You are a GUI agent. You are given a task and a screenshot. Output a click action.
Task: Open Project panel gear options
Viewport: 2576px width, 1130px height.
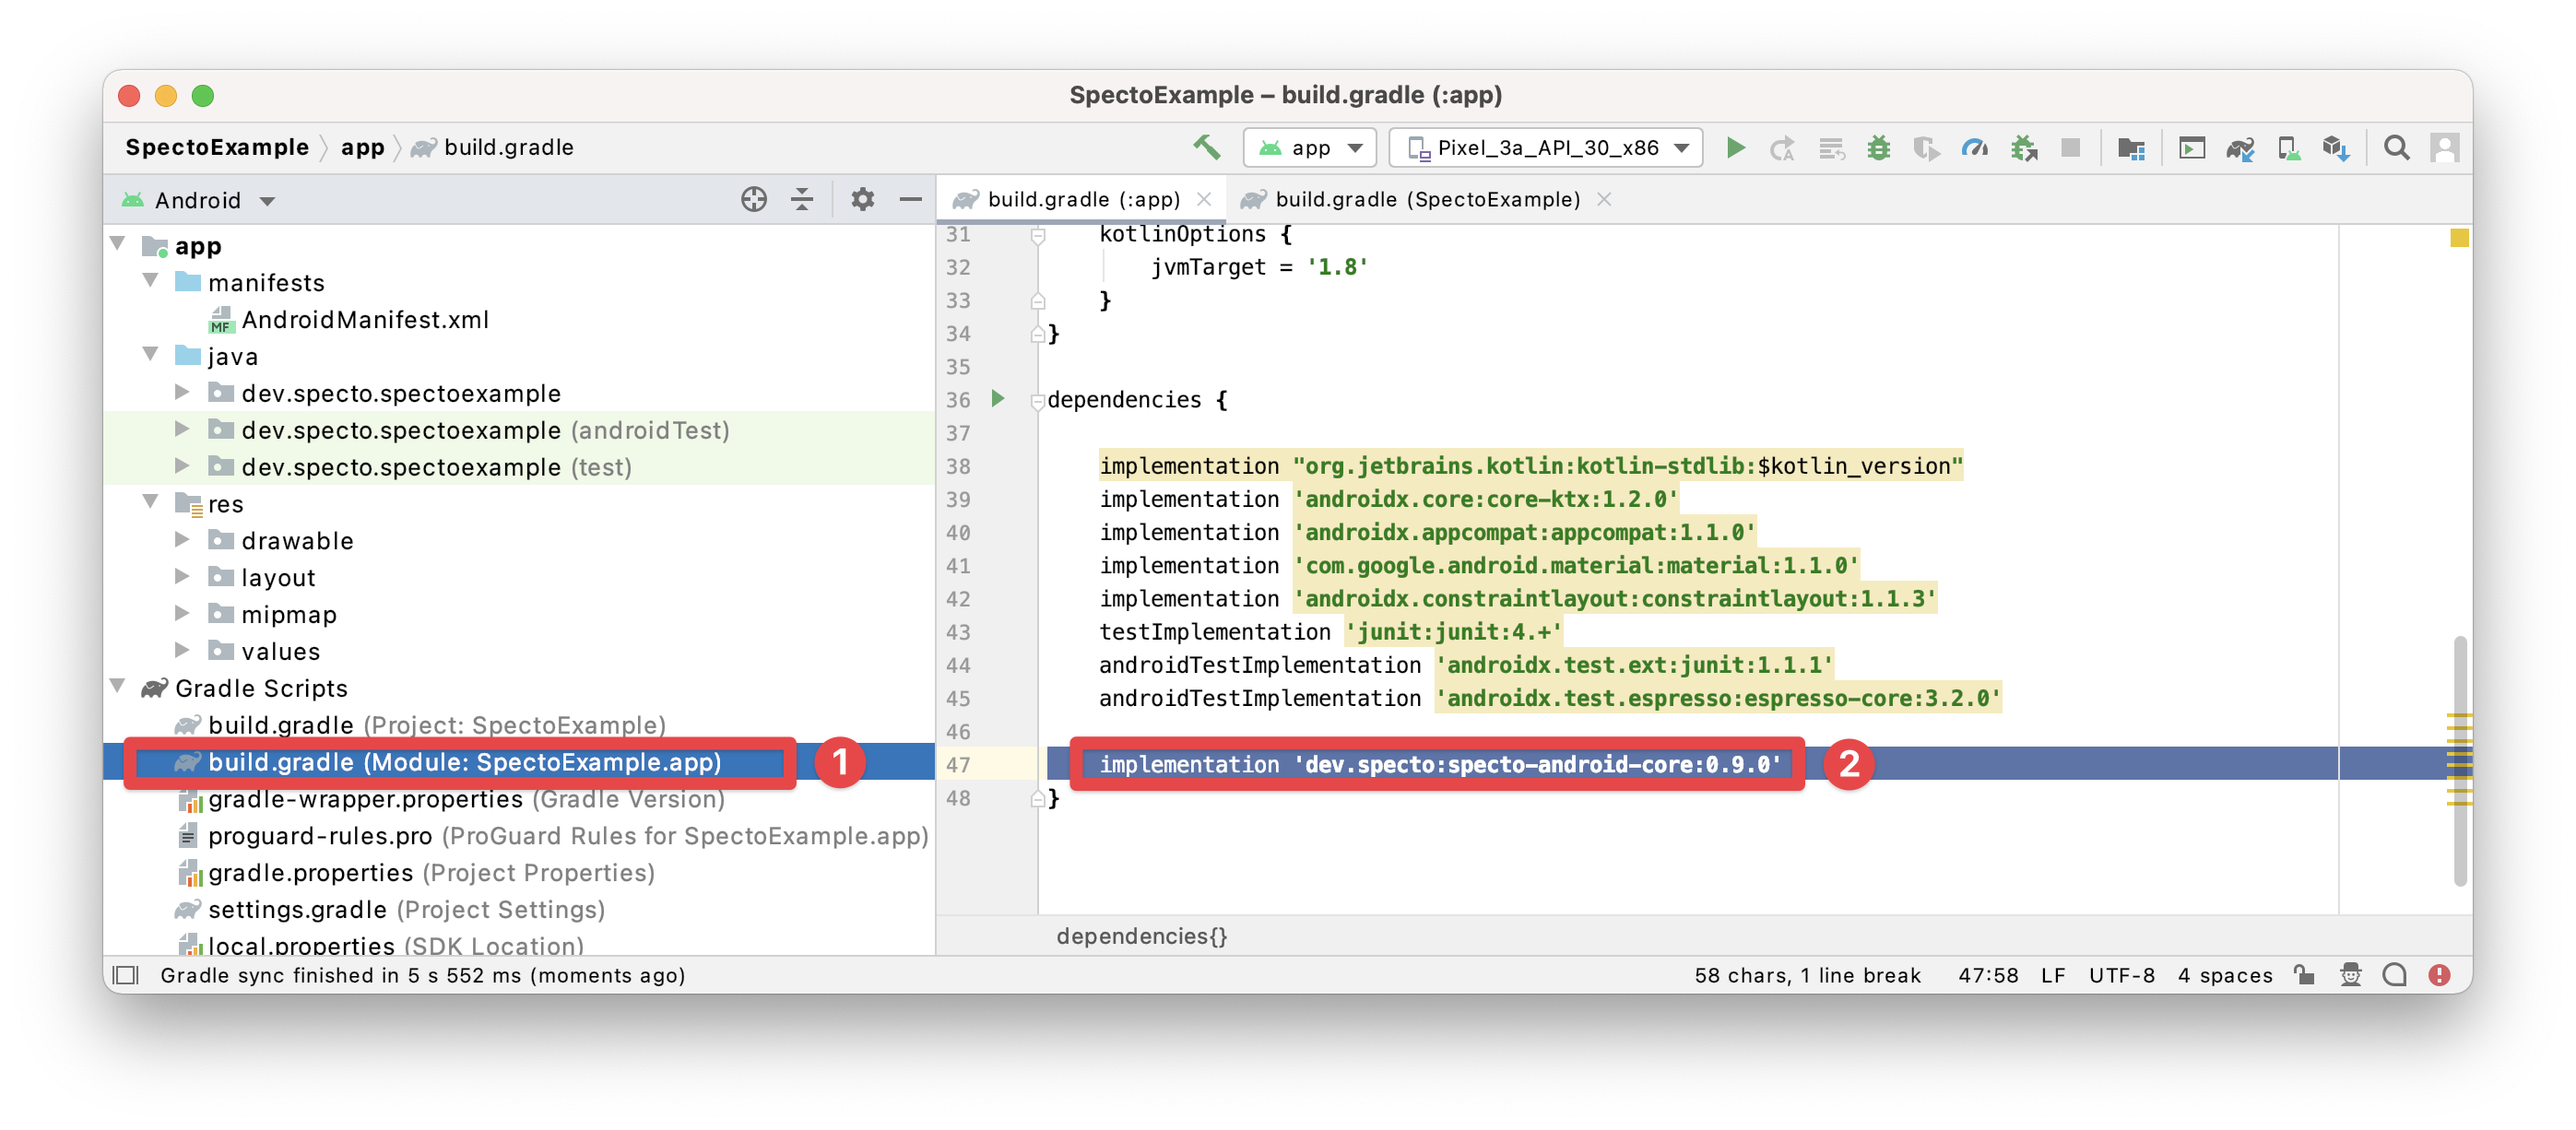[862, 200]
